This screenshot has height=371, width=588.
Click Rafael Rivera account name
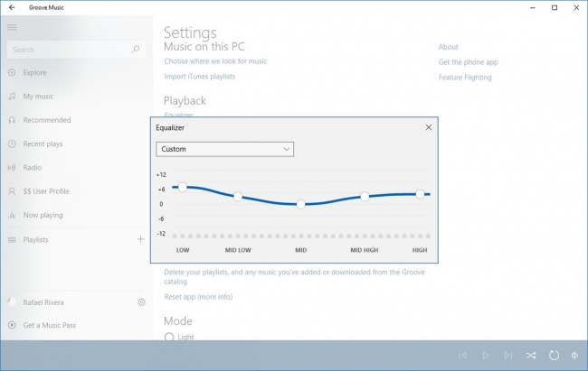43,302
